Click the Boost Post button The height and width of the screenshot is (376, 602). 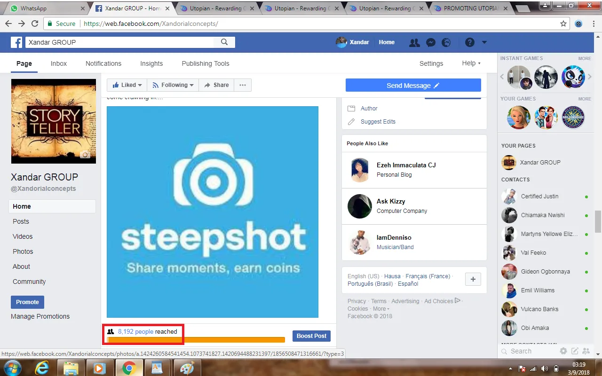tap(311, 336)
